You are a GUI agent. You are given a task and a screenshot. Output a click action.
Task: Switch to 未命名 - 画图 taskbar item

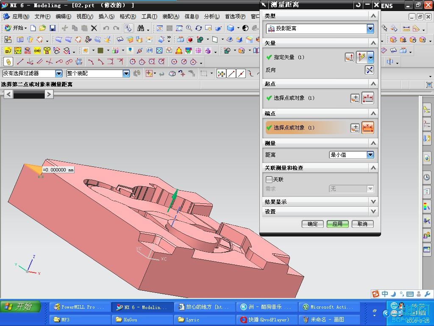329,320
